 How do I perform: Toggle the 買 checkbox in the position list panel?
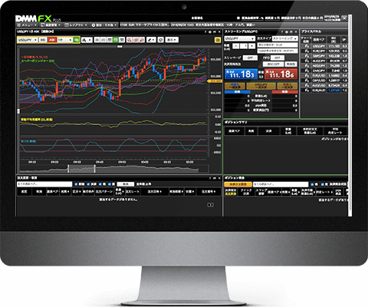pyautogui.click(x=323, y=184)
